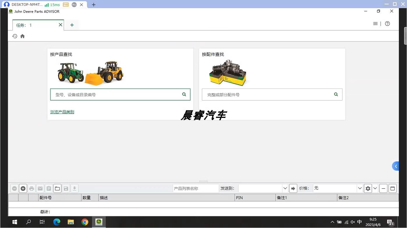Open Windows Start menu
Image resolution: width=407 pixels, height=228 pixels.
[15, 222]
